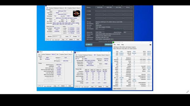190x106 pixels.
Task: Click the Ryzen logo in the CPU-Z CPU window
Action: tap(77, 14)
